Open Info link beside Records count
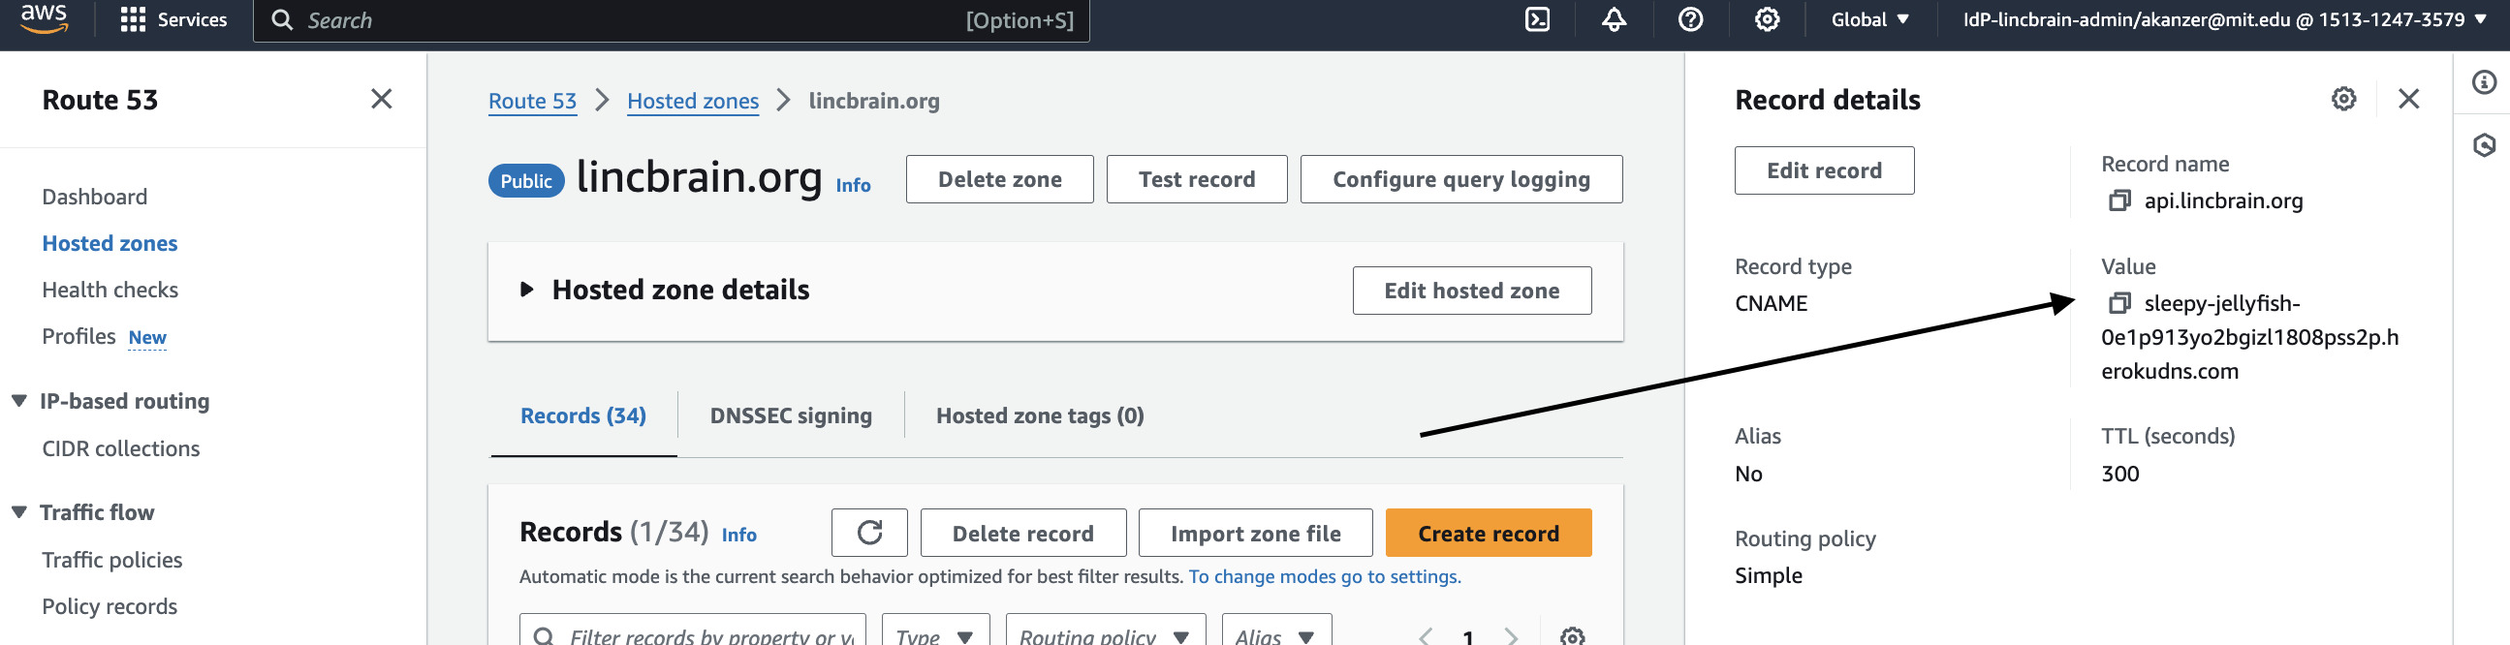This screenshot has height=645, width=2510. click(x=738, y=535)
